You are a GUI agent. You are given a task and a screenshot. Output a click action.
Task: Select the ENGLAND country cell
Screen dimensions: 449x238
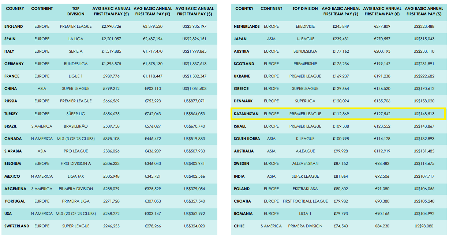click(x=14, y=26)
